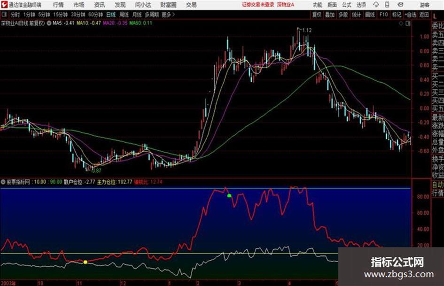Toggle the right info panel icon

coord(408,23)
